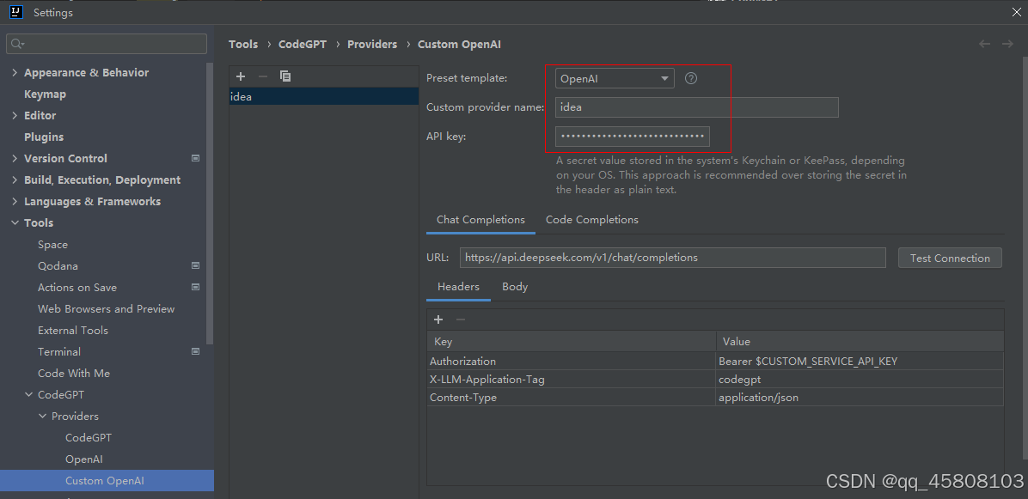Open the Preset template dropdown

(x=615, y=78)
